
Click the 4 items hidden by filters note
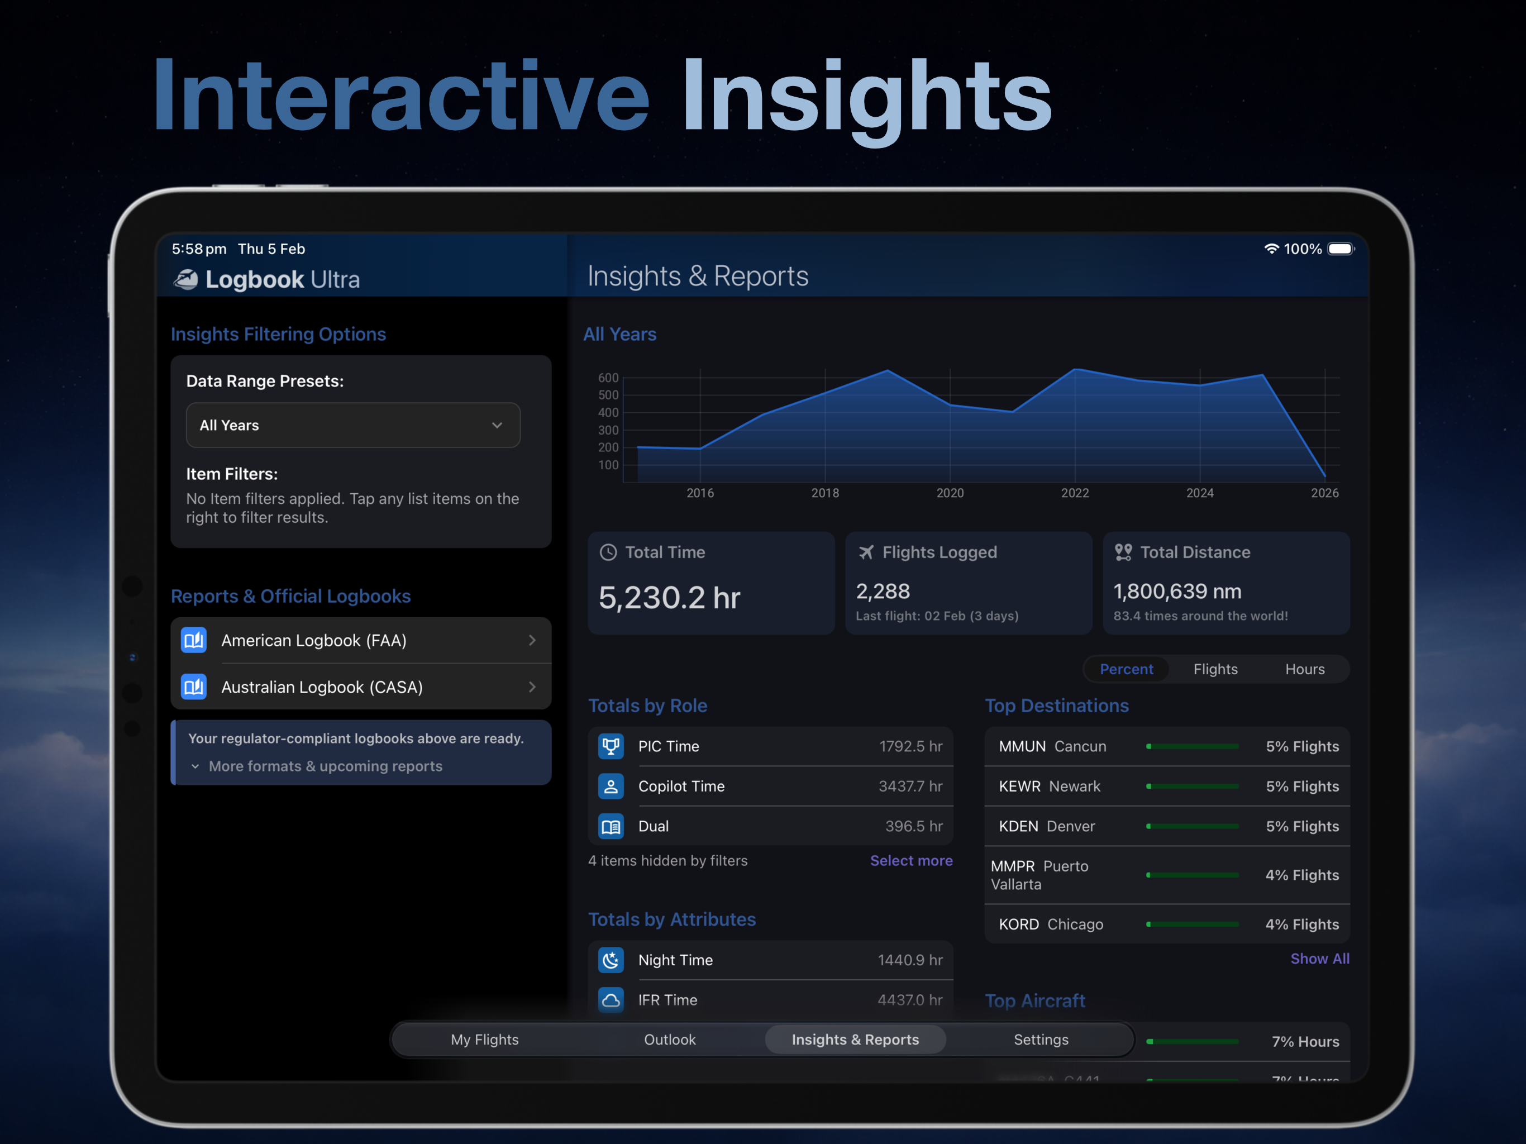click(668, 861)
